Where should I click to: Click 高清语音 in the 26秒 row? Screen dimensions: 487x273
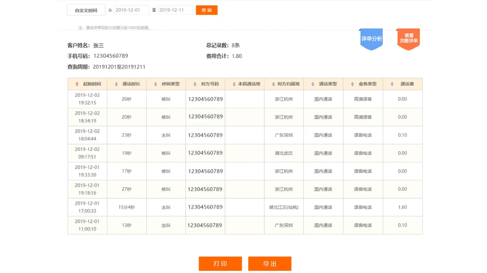pos(363,99)
